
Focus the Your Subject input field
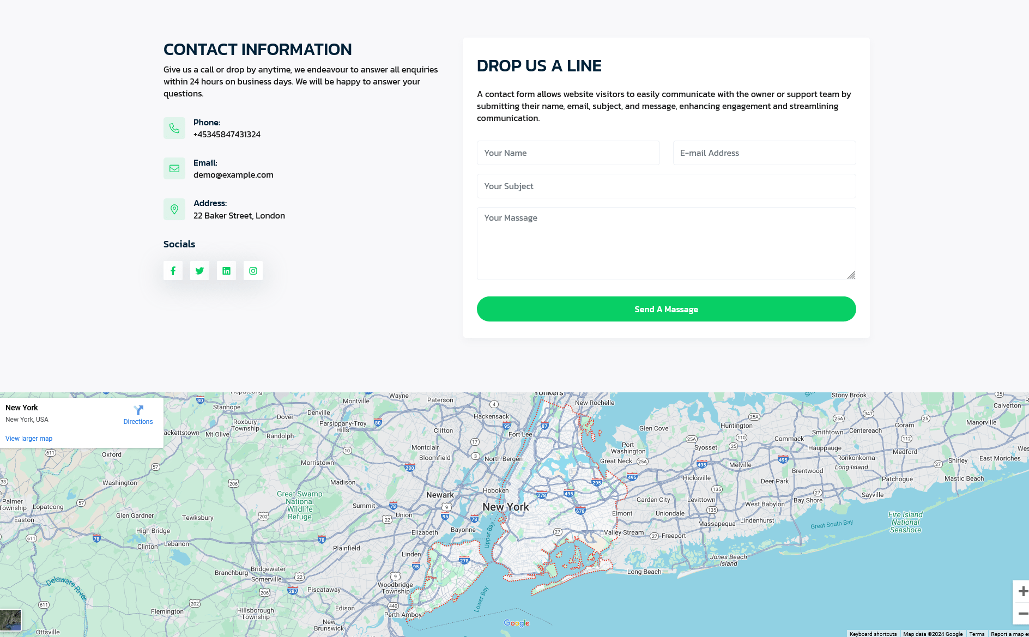pyautogui.click(x=667, y=186)
